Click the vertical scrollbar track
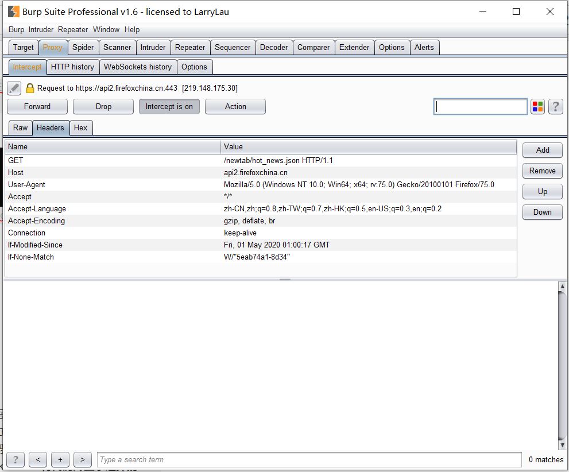The height and width of the screenshot is (472, 569). [562, 366]
